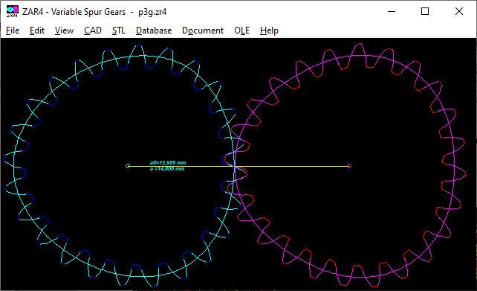Viewport: 477px width, 291px height.
Task: Open the View menu
Action: tap(64, 31)
